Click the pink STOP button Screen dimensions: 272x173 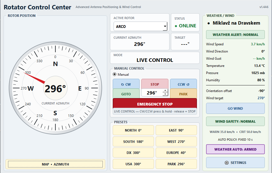tap(155, 84)
